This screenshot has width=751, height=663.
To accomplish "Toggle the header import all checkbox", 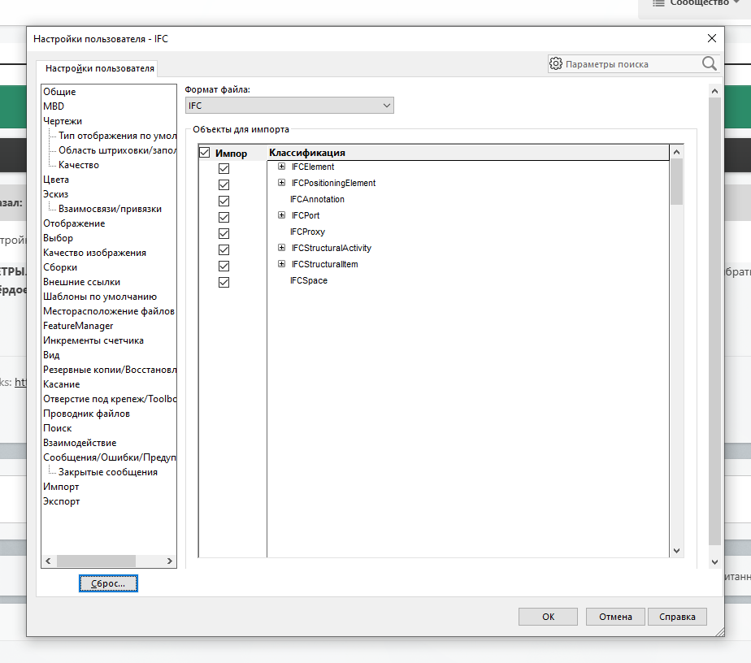I will [205, 153].
